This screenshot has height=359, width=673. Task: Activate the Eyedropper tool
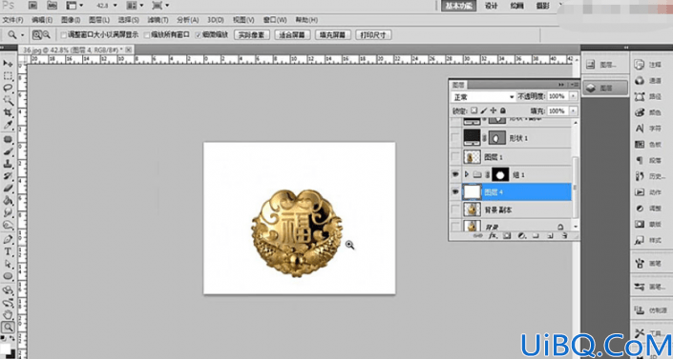[8, 125]
